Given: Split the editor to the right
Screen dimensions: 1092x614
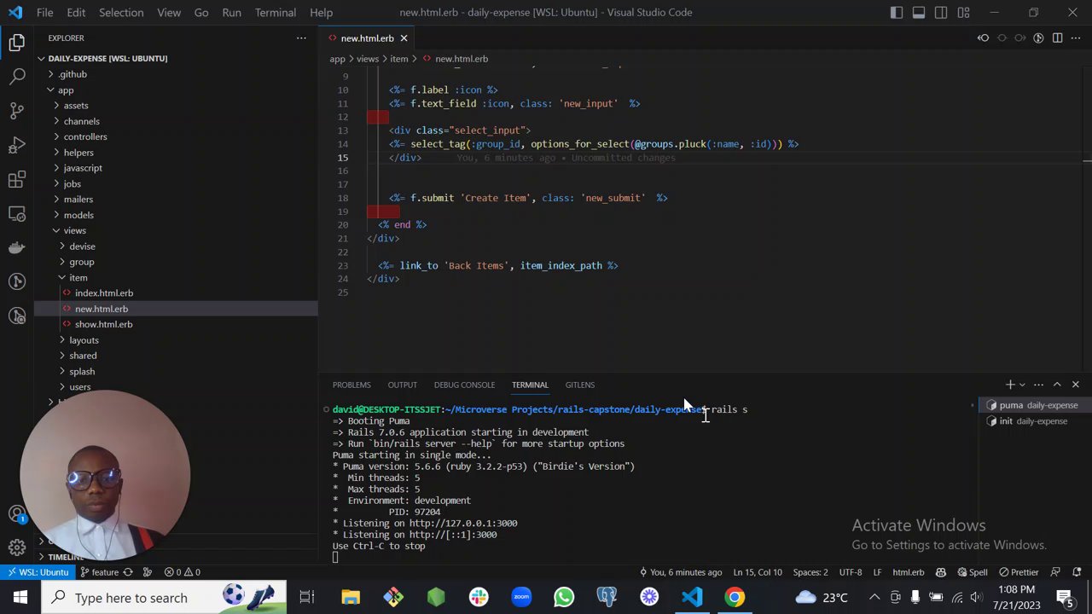Looking at the screenshot, I should (1057, 38).
